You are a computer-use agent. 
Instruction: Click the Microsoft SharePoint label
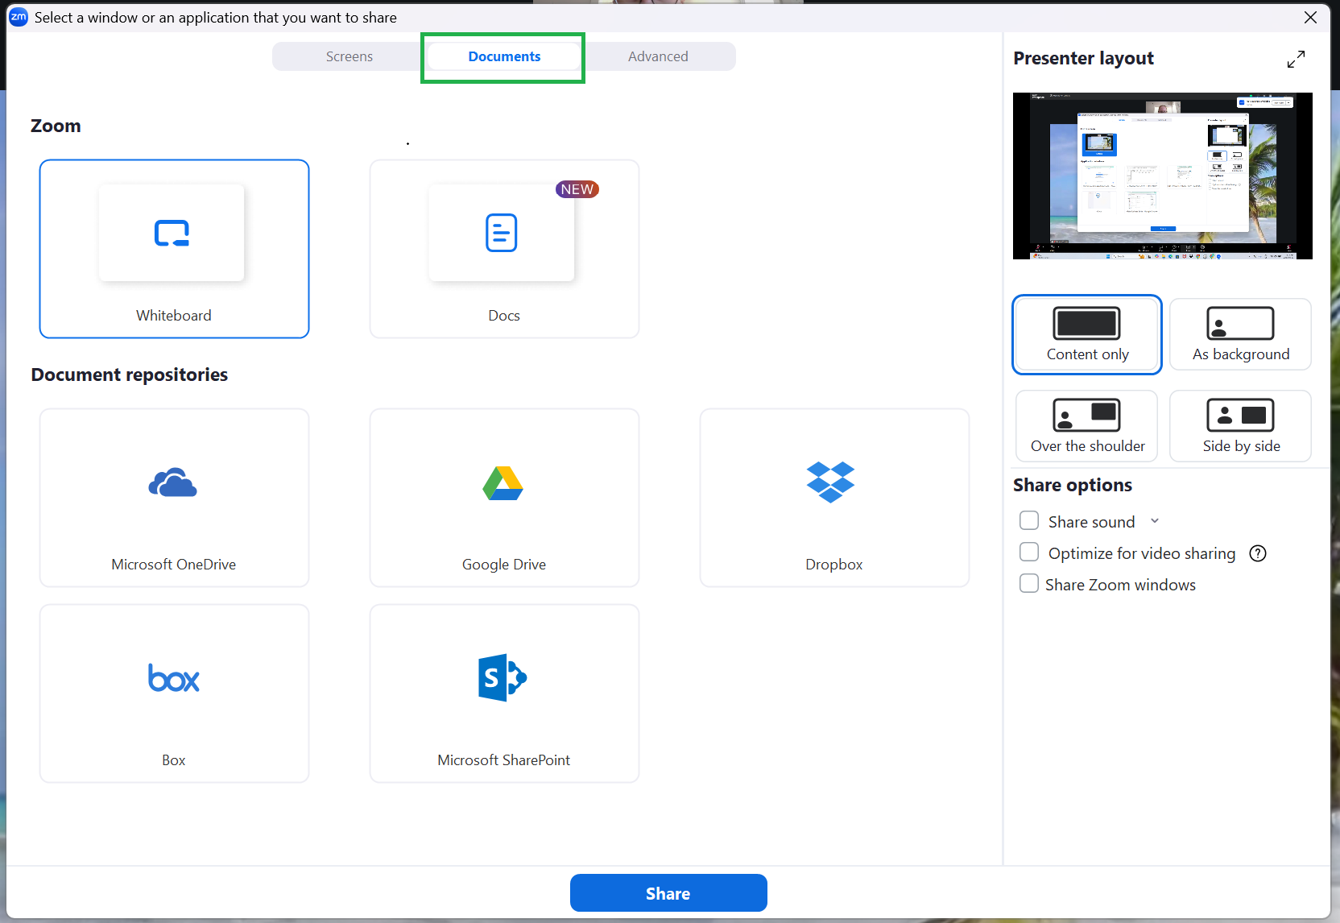point(504,760)
